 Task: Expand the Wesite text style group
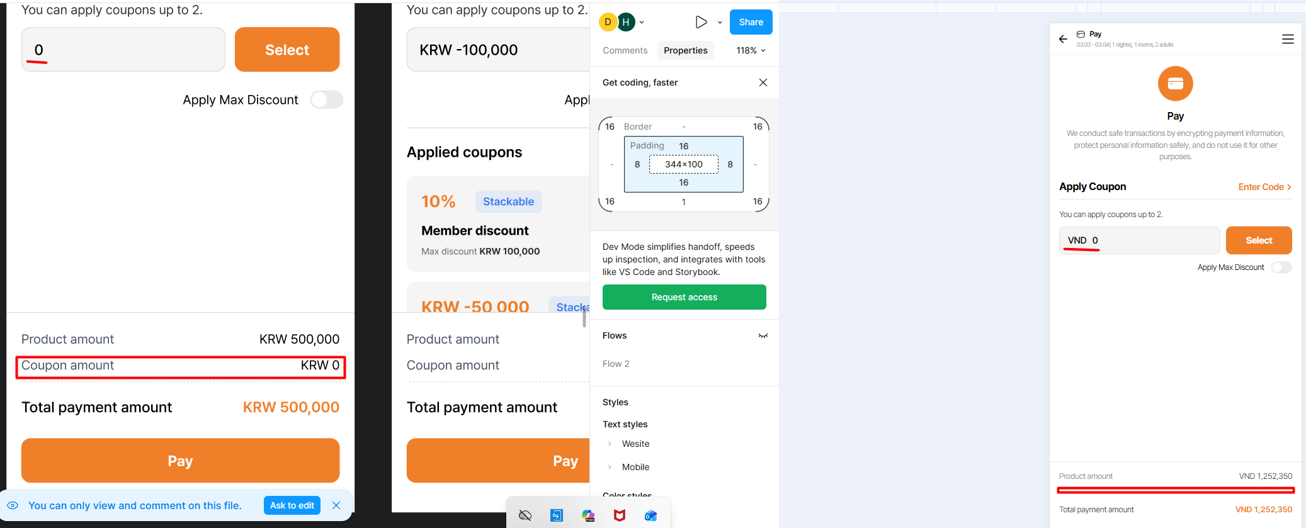610,444
